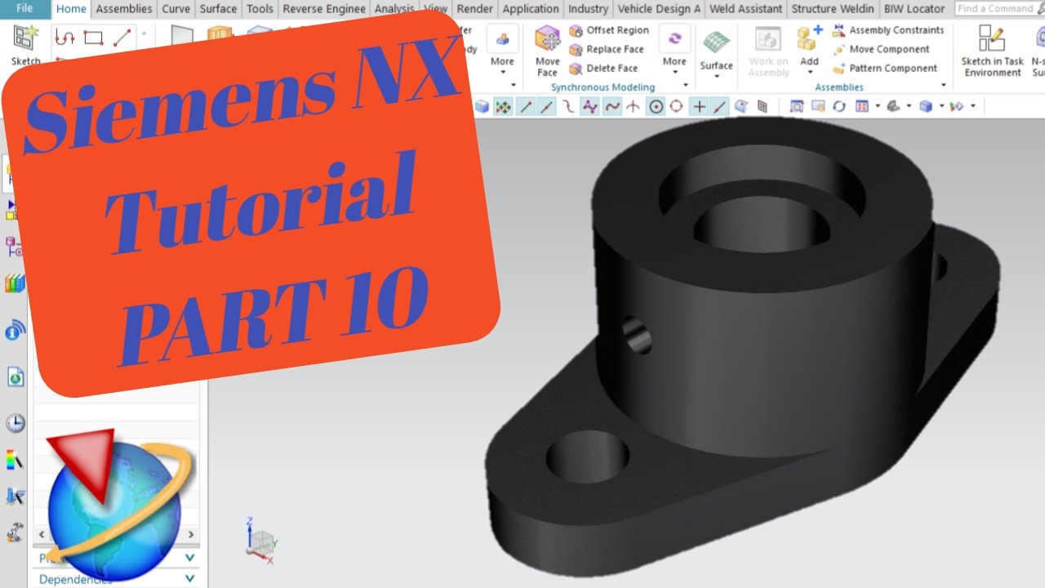This screenshot has height=588, width=1045.
Task: Switch to the Curve ribbon tab
Action: click(176, 9)
